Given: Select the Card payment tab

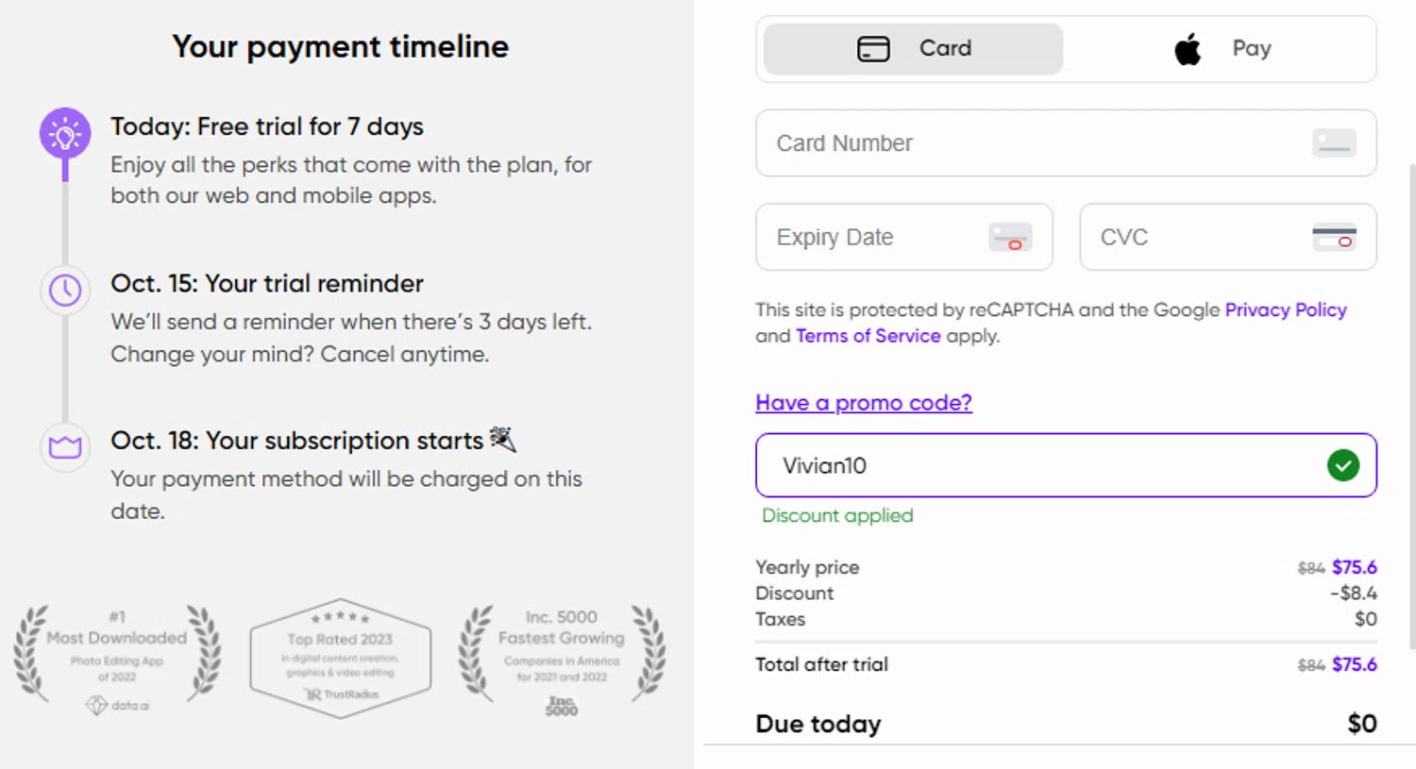Looking at the screenshot, I should point(913,49).
